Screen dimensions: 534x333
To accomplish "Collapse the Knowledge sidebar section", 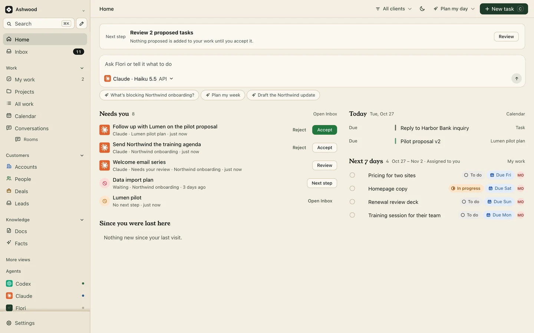I will pos(82,220).
